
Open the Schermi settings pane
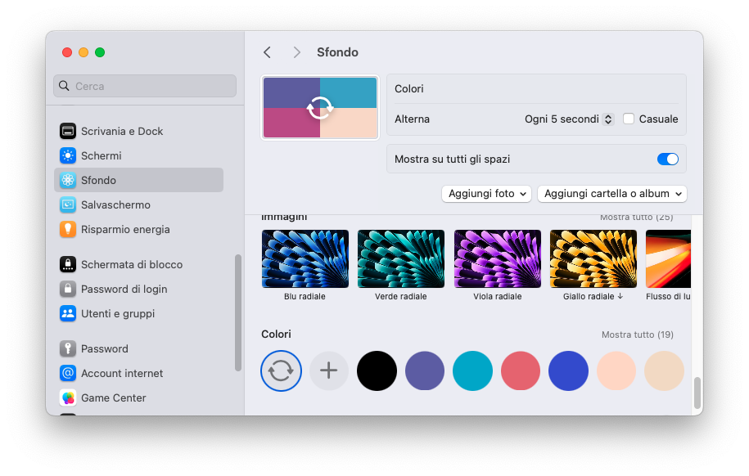(x=138, y=155)
